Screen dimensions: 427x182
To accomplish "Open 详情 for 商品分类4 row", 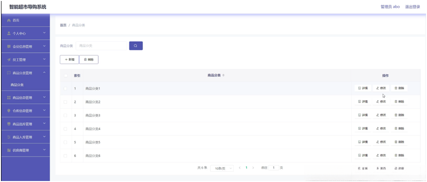I will point(363,128).
